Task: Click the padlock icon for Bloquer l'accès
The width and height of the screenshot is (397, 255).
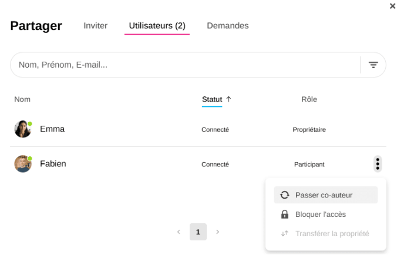Action: 285,214
